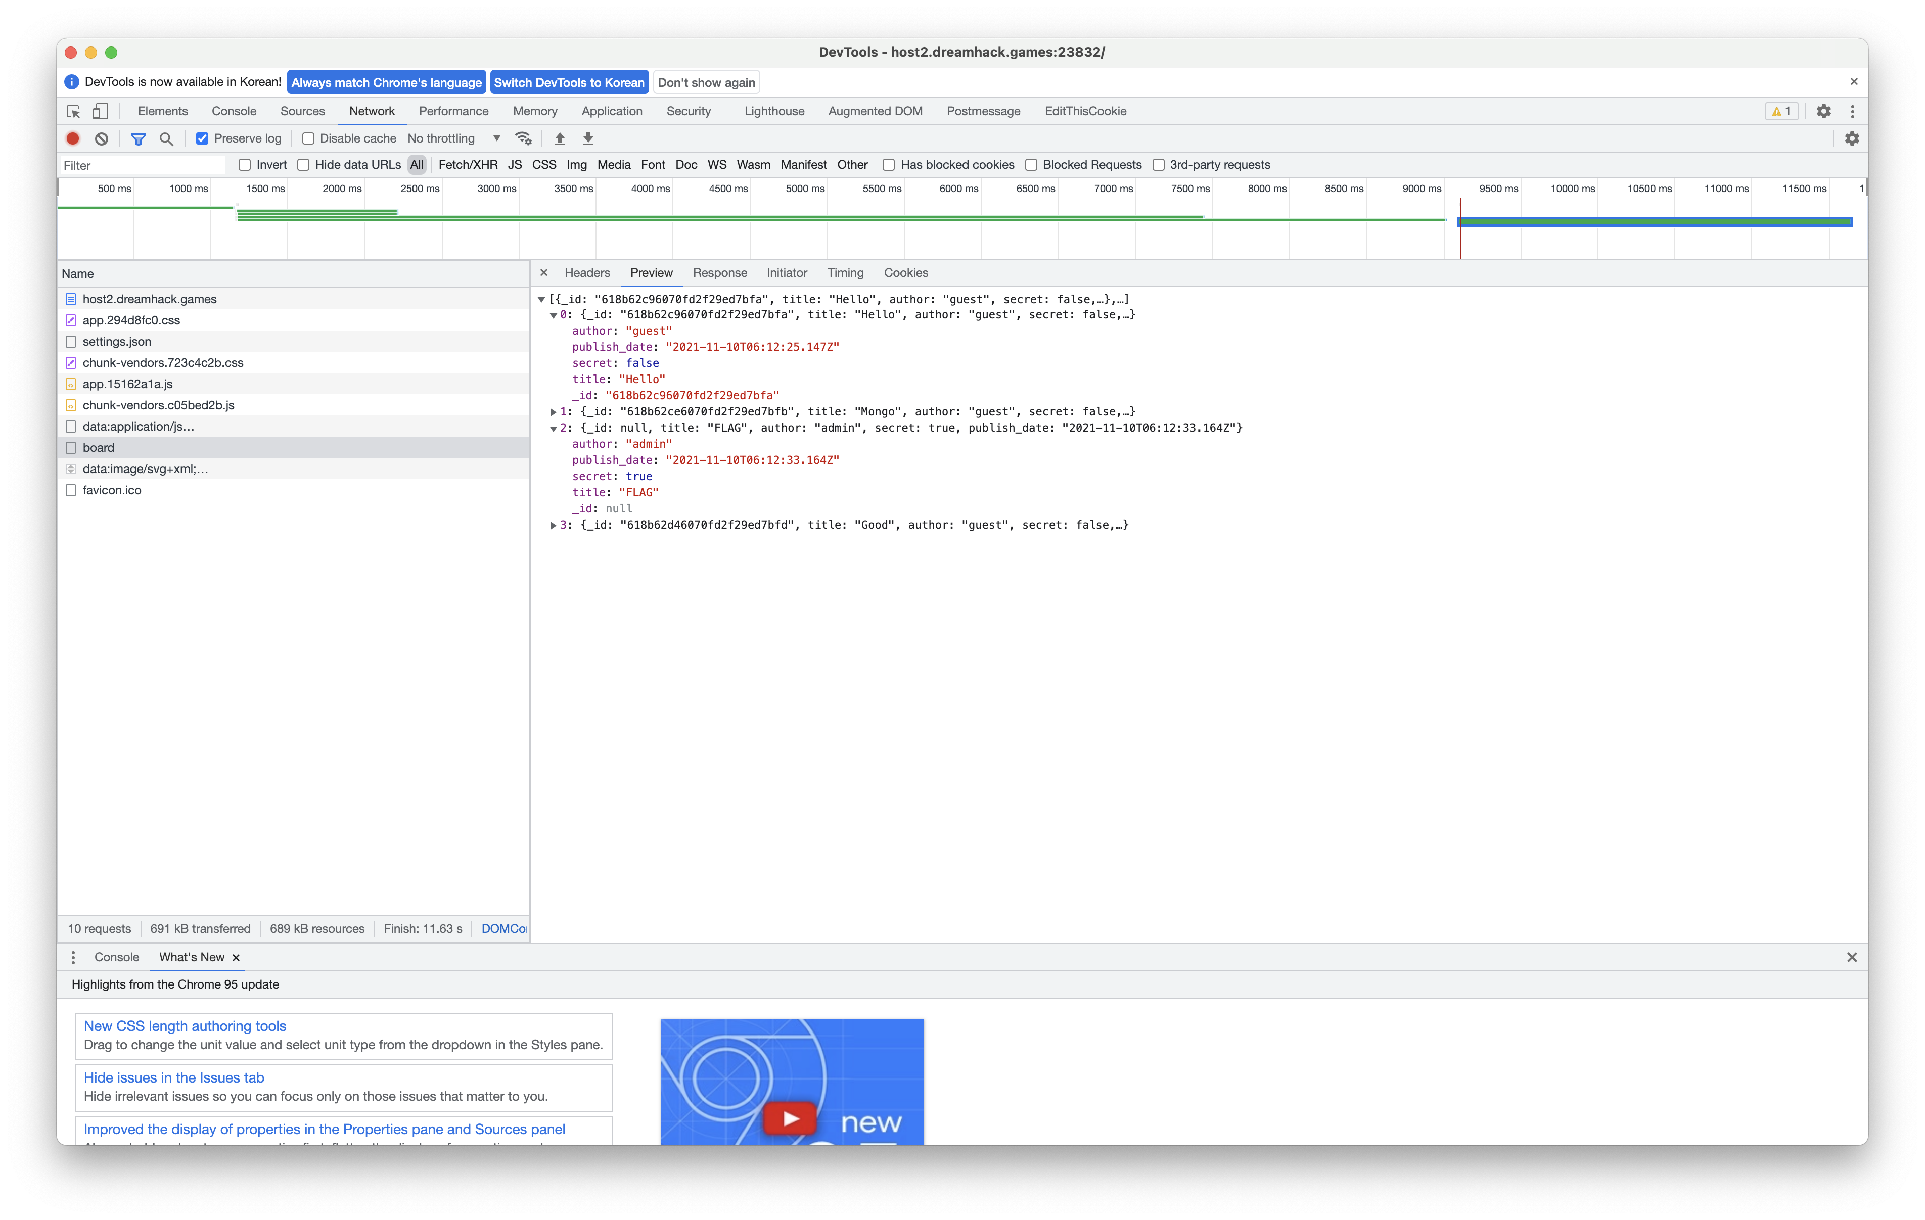Viewport: 1925px width, 1220px height.
Task: Open the network search magnifier
Action: [166, 138]
